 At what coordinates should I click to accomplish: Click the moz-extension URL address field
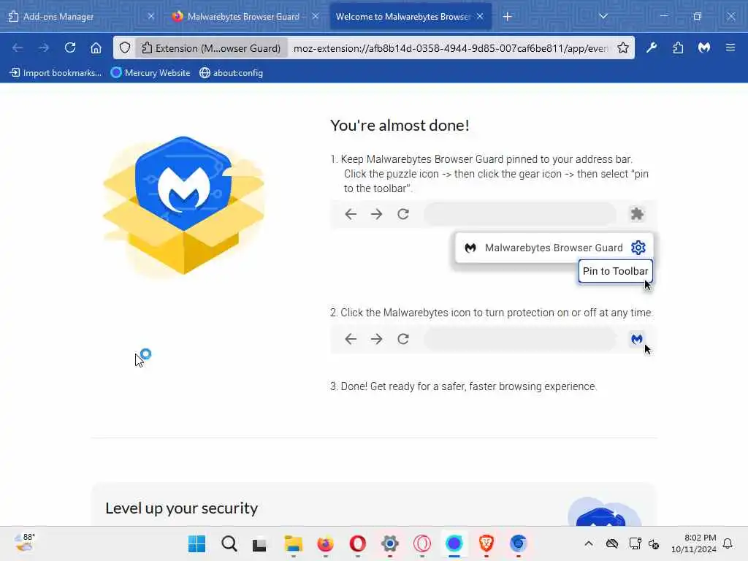tap(451, 48)
